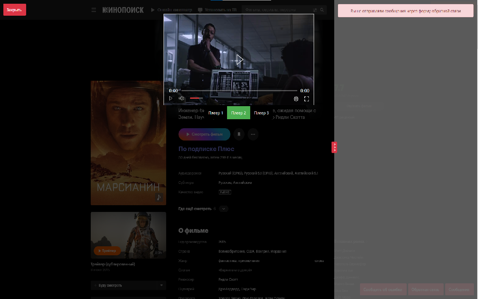Open the «Обратная связь» link
The height and width of the screenshot is (299, 478).
[425, 289]
